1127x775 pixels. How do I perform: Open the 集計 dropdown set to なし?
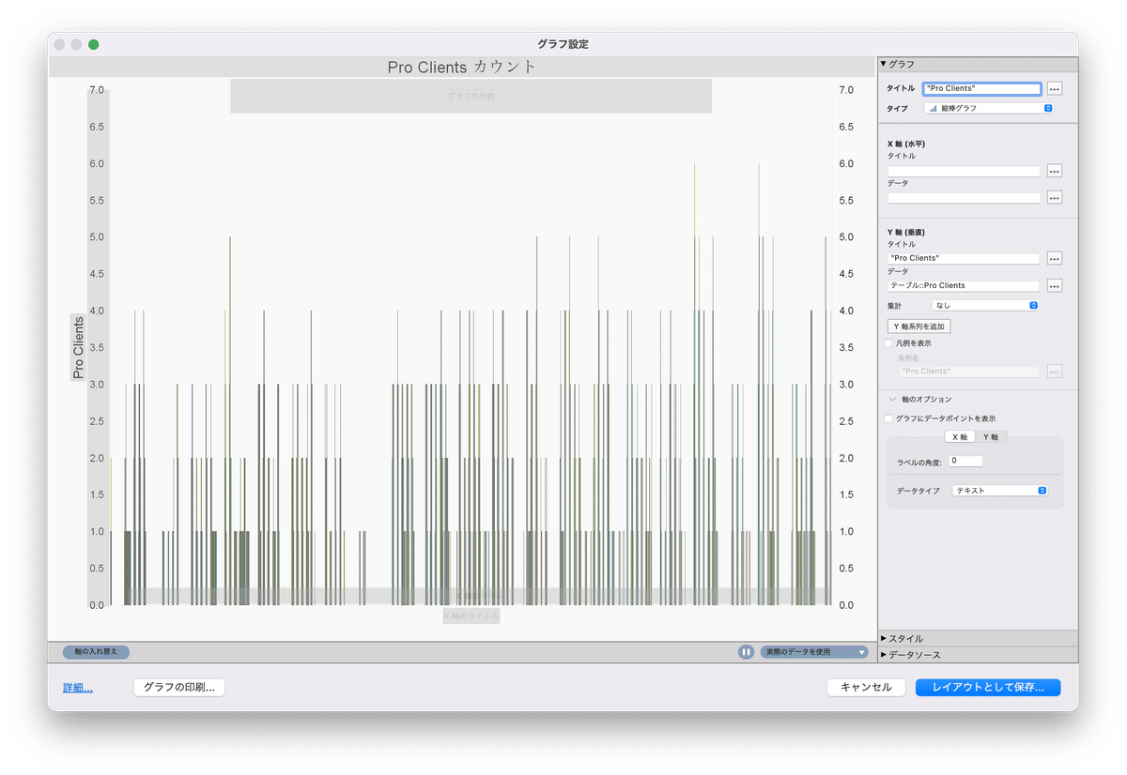click(x=985, y=305)
